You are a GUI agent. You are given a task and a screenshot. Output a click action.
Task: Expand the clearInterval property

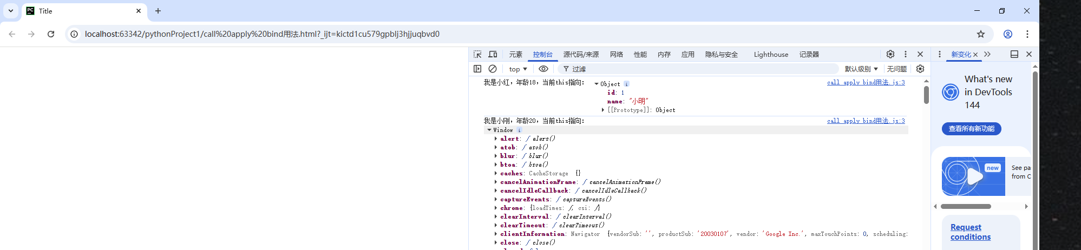coord(496,216)
